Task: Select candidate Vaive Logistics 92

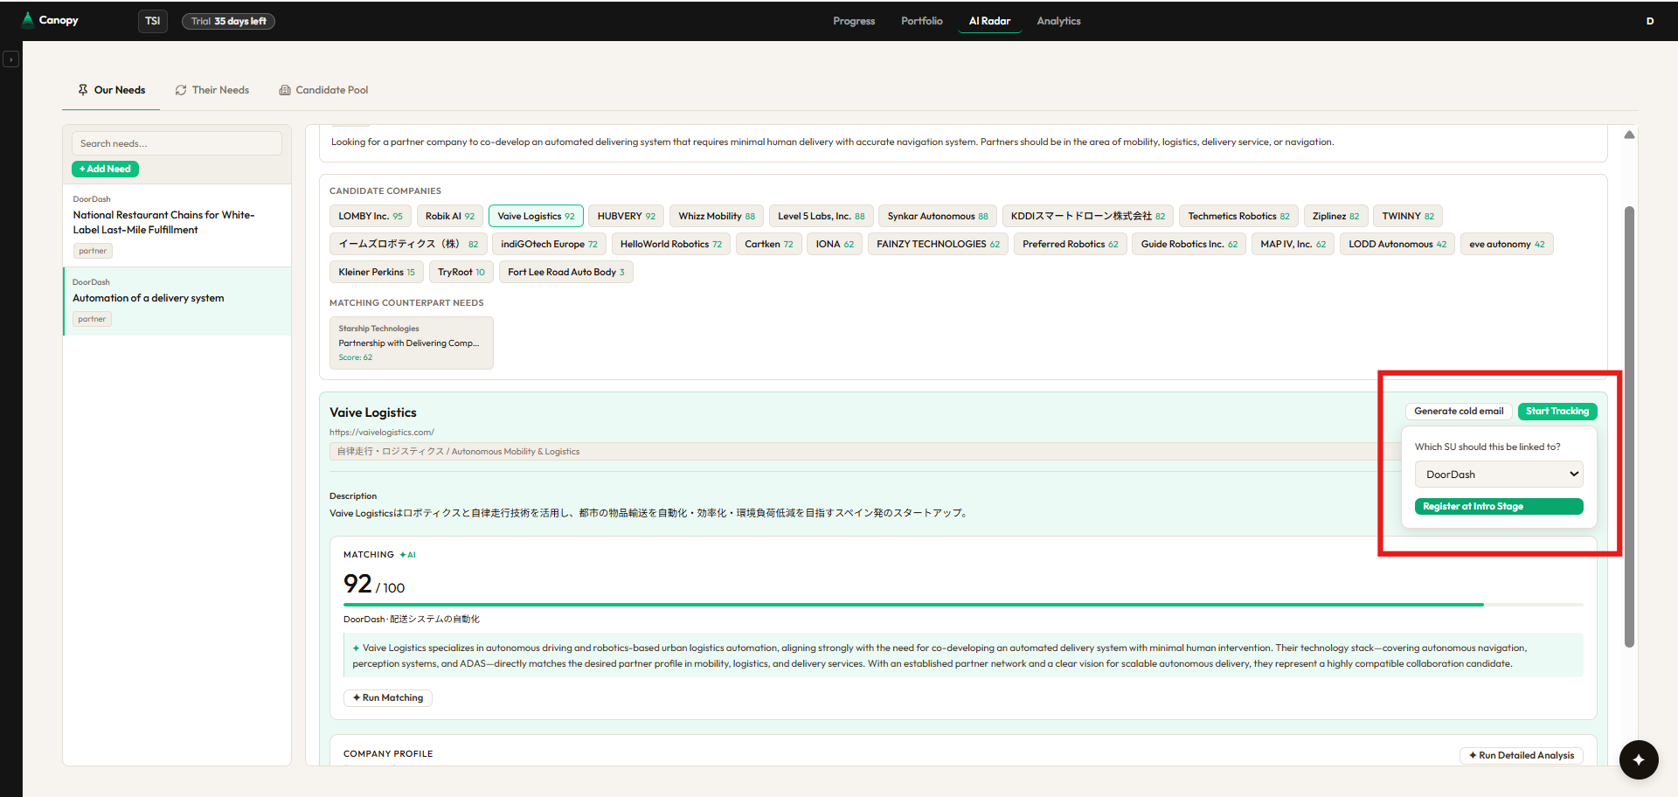Action: click(537, 216)
